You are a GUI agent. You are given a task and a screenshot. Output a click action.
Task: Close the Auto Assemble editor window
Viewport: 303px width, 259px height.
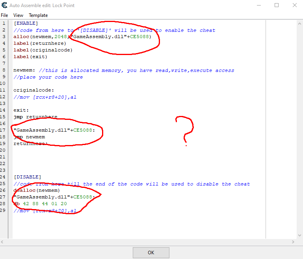[295, 6]
